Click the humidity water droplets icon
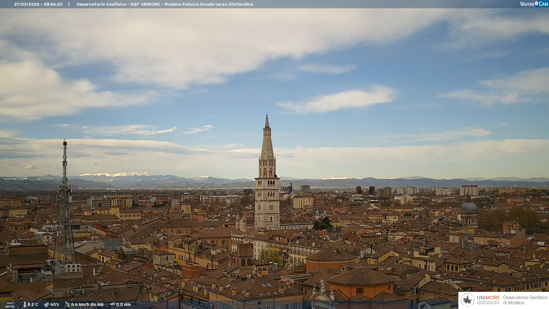 tap(46, 305)
